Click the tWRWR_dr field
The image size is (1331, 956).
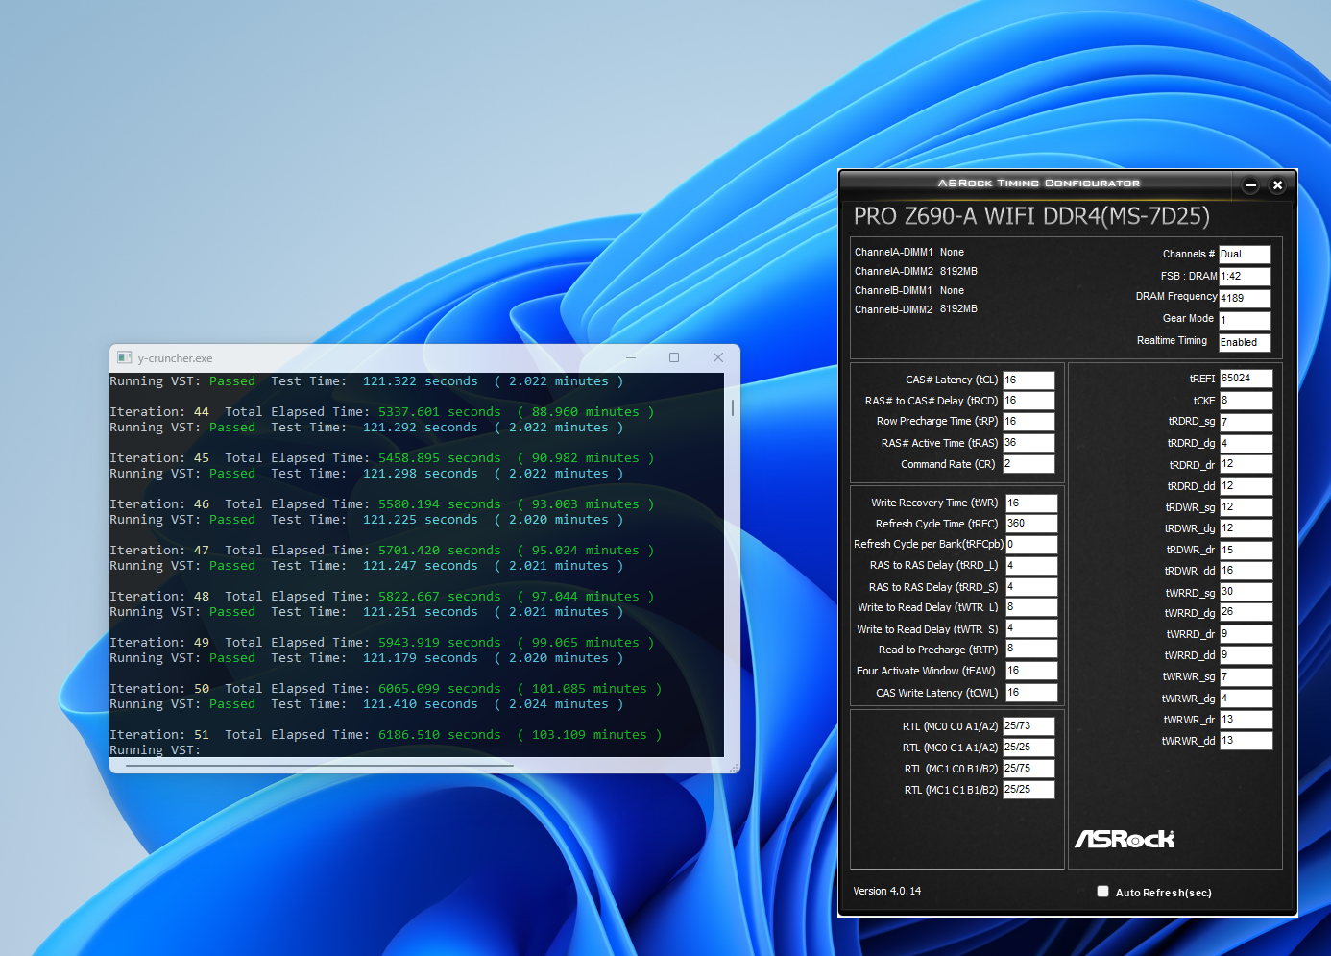[x=1246, y=720]
